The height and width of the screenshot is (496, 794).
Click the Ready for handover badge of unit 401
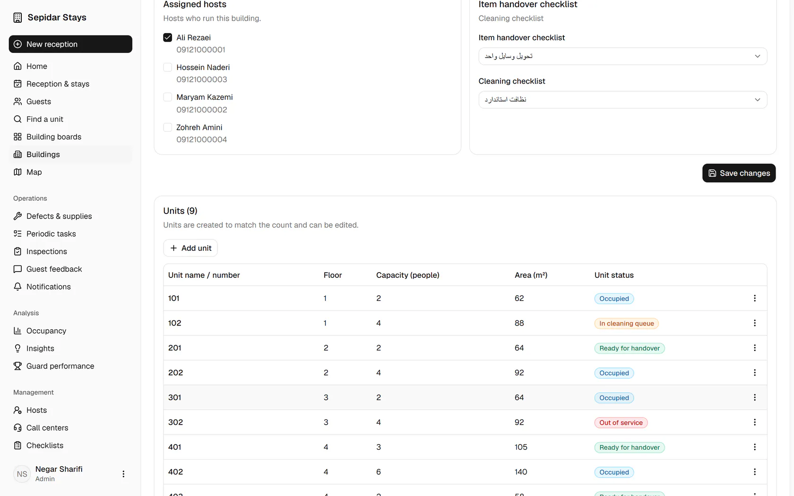coord(629,447)
